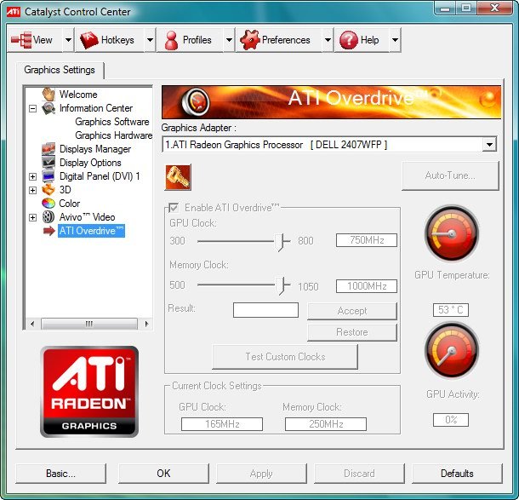Click the Information Center icon

[x=48, y=108]
